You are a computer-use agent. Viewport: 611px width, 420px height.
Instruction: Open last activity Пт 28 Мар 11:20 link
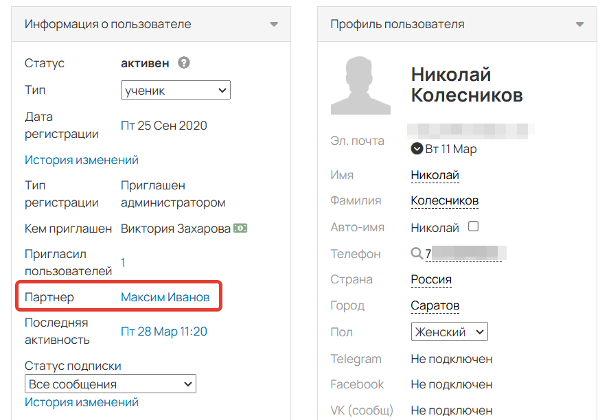(x=163, y=331)
